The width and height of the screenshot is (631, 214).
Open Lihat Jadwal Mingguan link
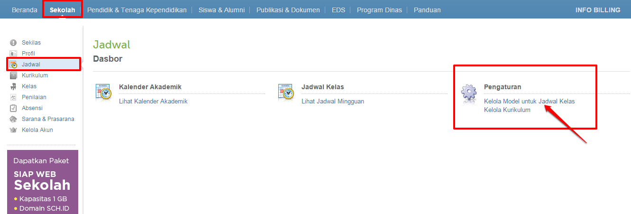[x=333, y=101]
